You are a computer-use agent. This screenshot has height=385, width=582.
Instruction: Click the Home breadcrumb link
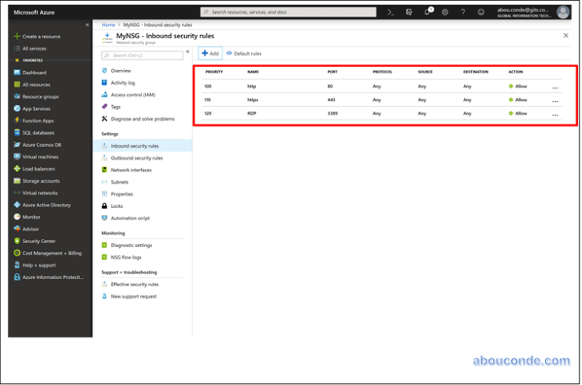[x=108, y=25]
